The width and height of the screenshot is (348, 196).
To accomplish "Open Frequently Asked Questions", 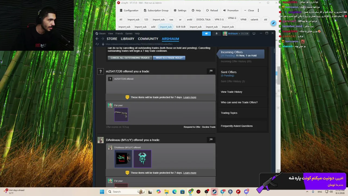I will tap(237, 126).
